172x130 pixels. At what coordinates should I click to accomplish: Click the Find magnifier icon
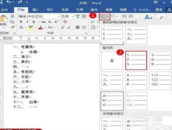[x=161, y=17]
